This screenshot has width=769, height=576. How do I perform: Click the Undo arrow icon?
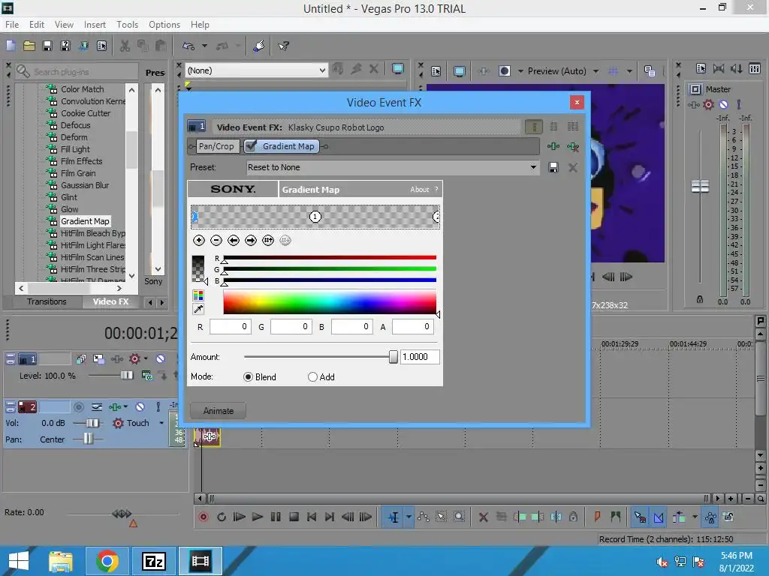(x=188, y=46)
